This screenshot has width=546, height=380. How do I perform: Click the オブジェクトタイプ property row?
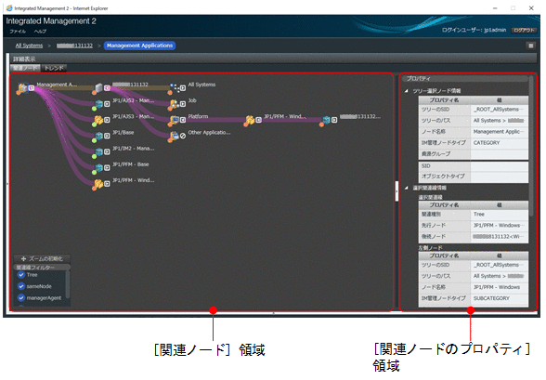[x=474, y=177]
